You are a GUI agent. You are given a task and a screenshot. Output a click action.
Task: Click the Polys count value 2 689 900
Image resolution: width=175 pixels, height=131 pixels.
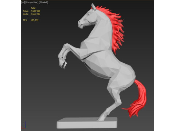tap(35, 11)
